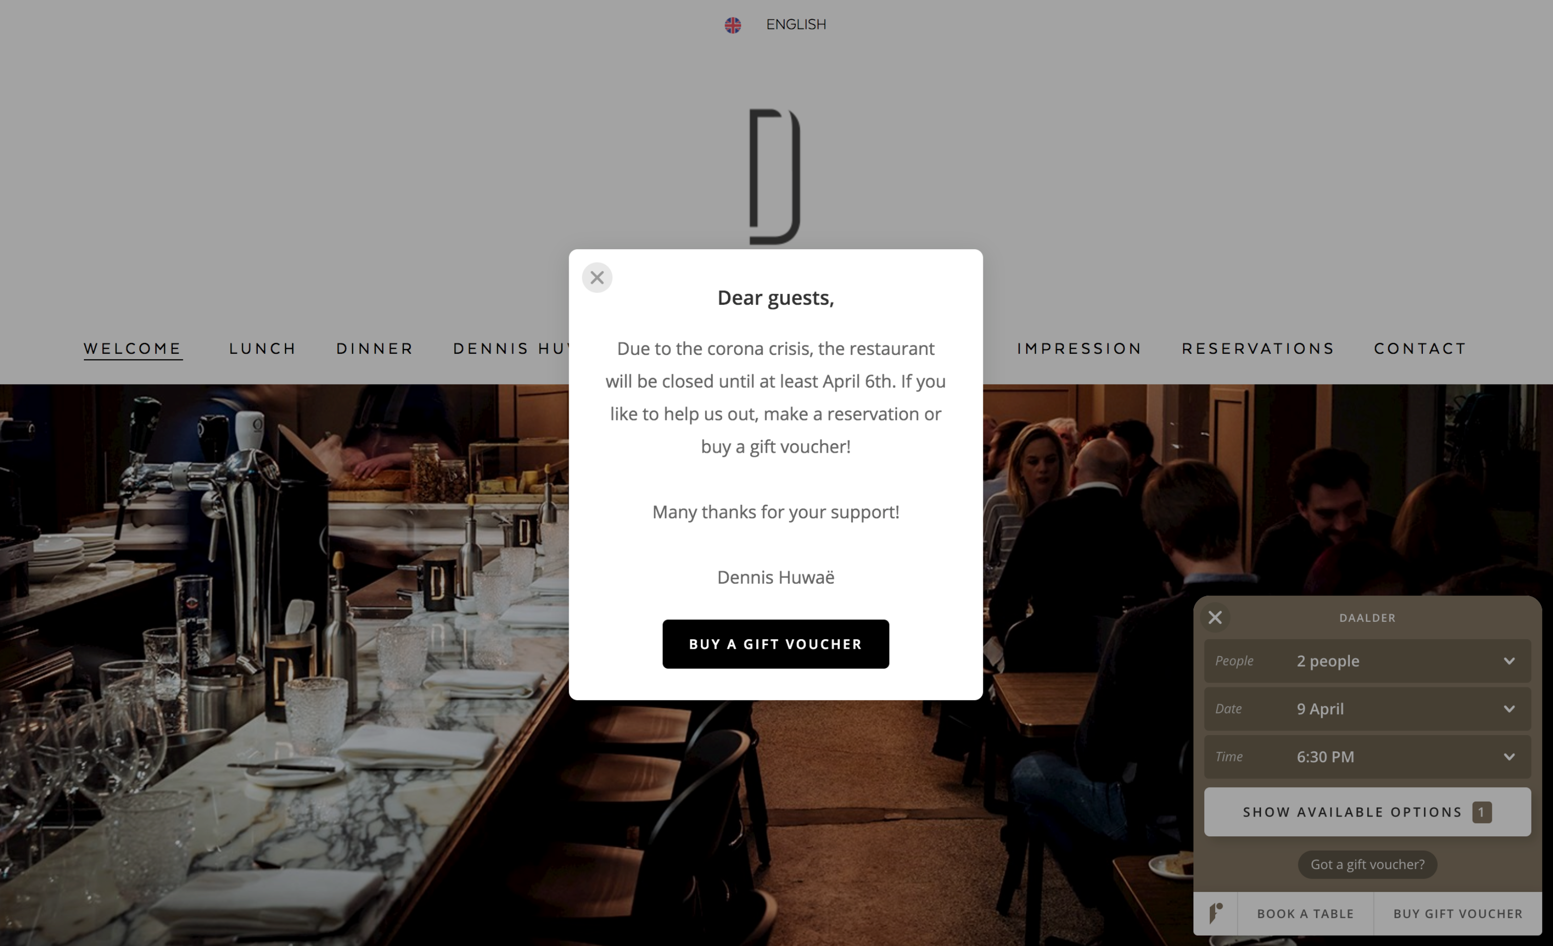Click the People dropdown chevron
1553x946 pixels.
tap(1509, 661)
